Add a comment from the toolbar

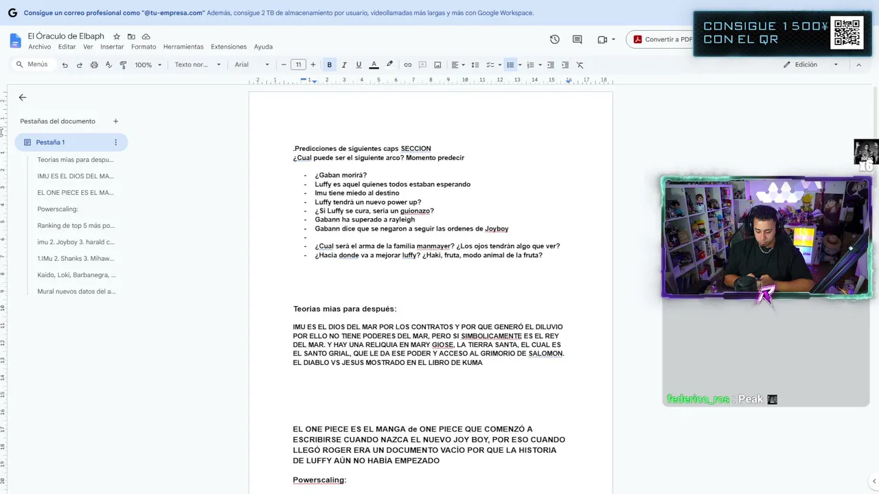tap(423, 65)
